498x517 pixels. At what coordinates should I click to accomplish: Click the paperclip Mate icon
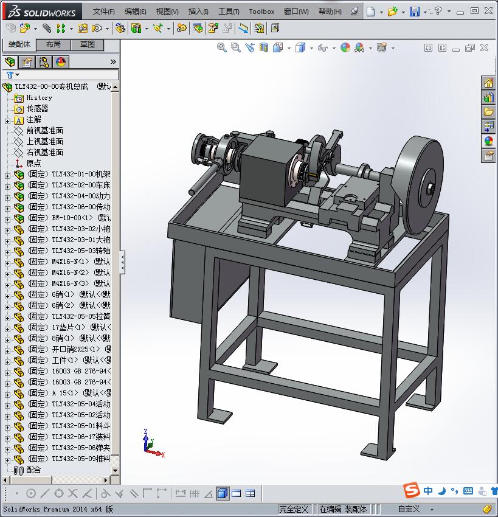coord(47,29)
